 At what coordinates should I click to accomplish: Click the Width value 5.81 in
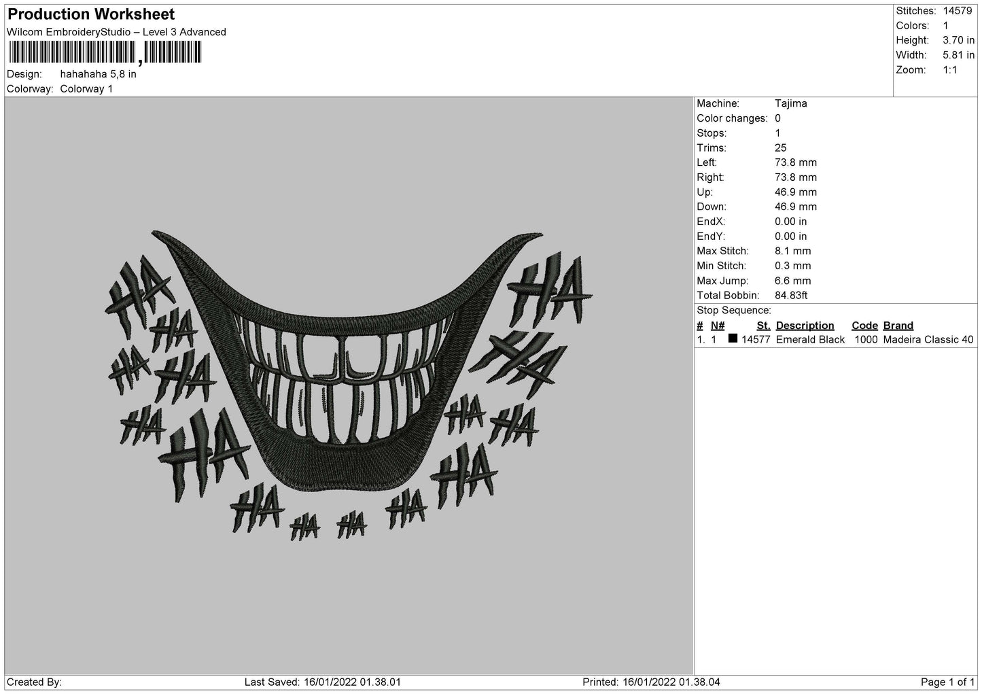coord(958,55)
